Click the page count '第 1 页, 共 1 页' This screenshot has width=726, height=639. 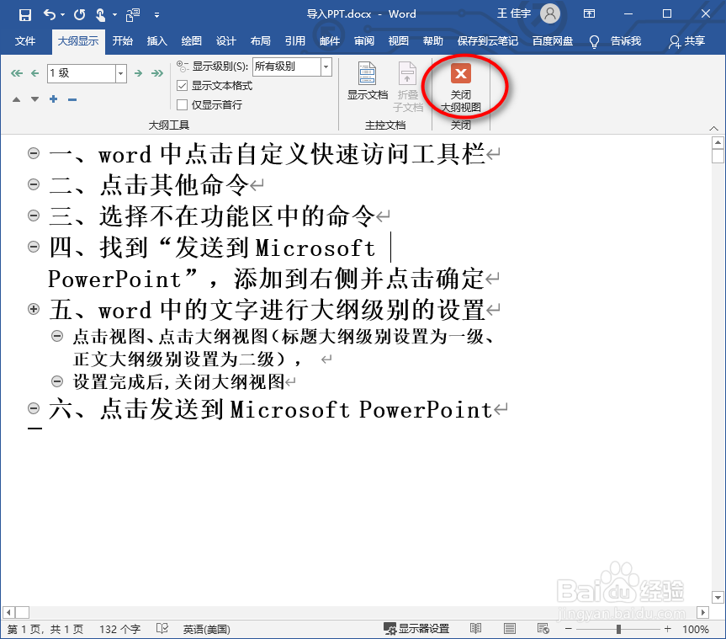coord(45,629)
